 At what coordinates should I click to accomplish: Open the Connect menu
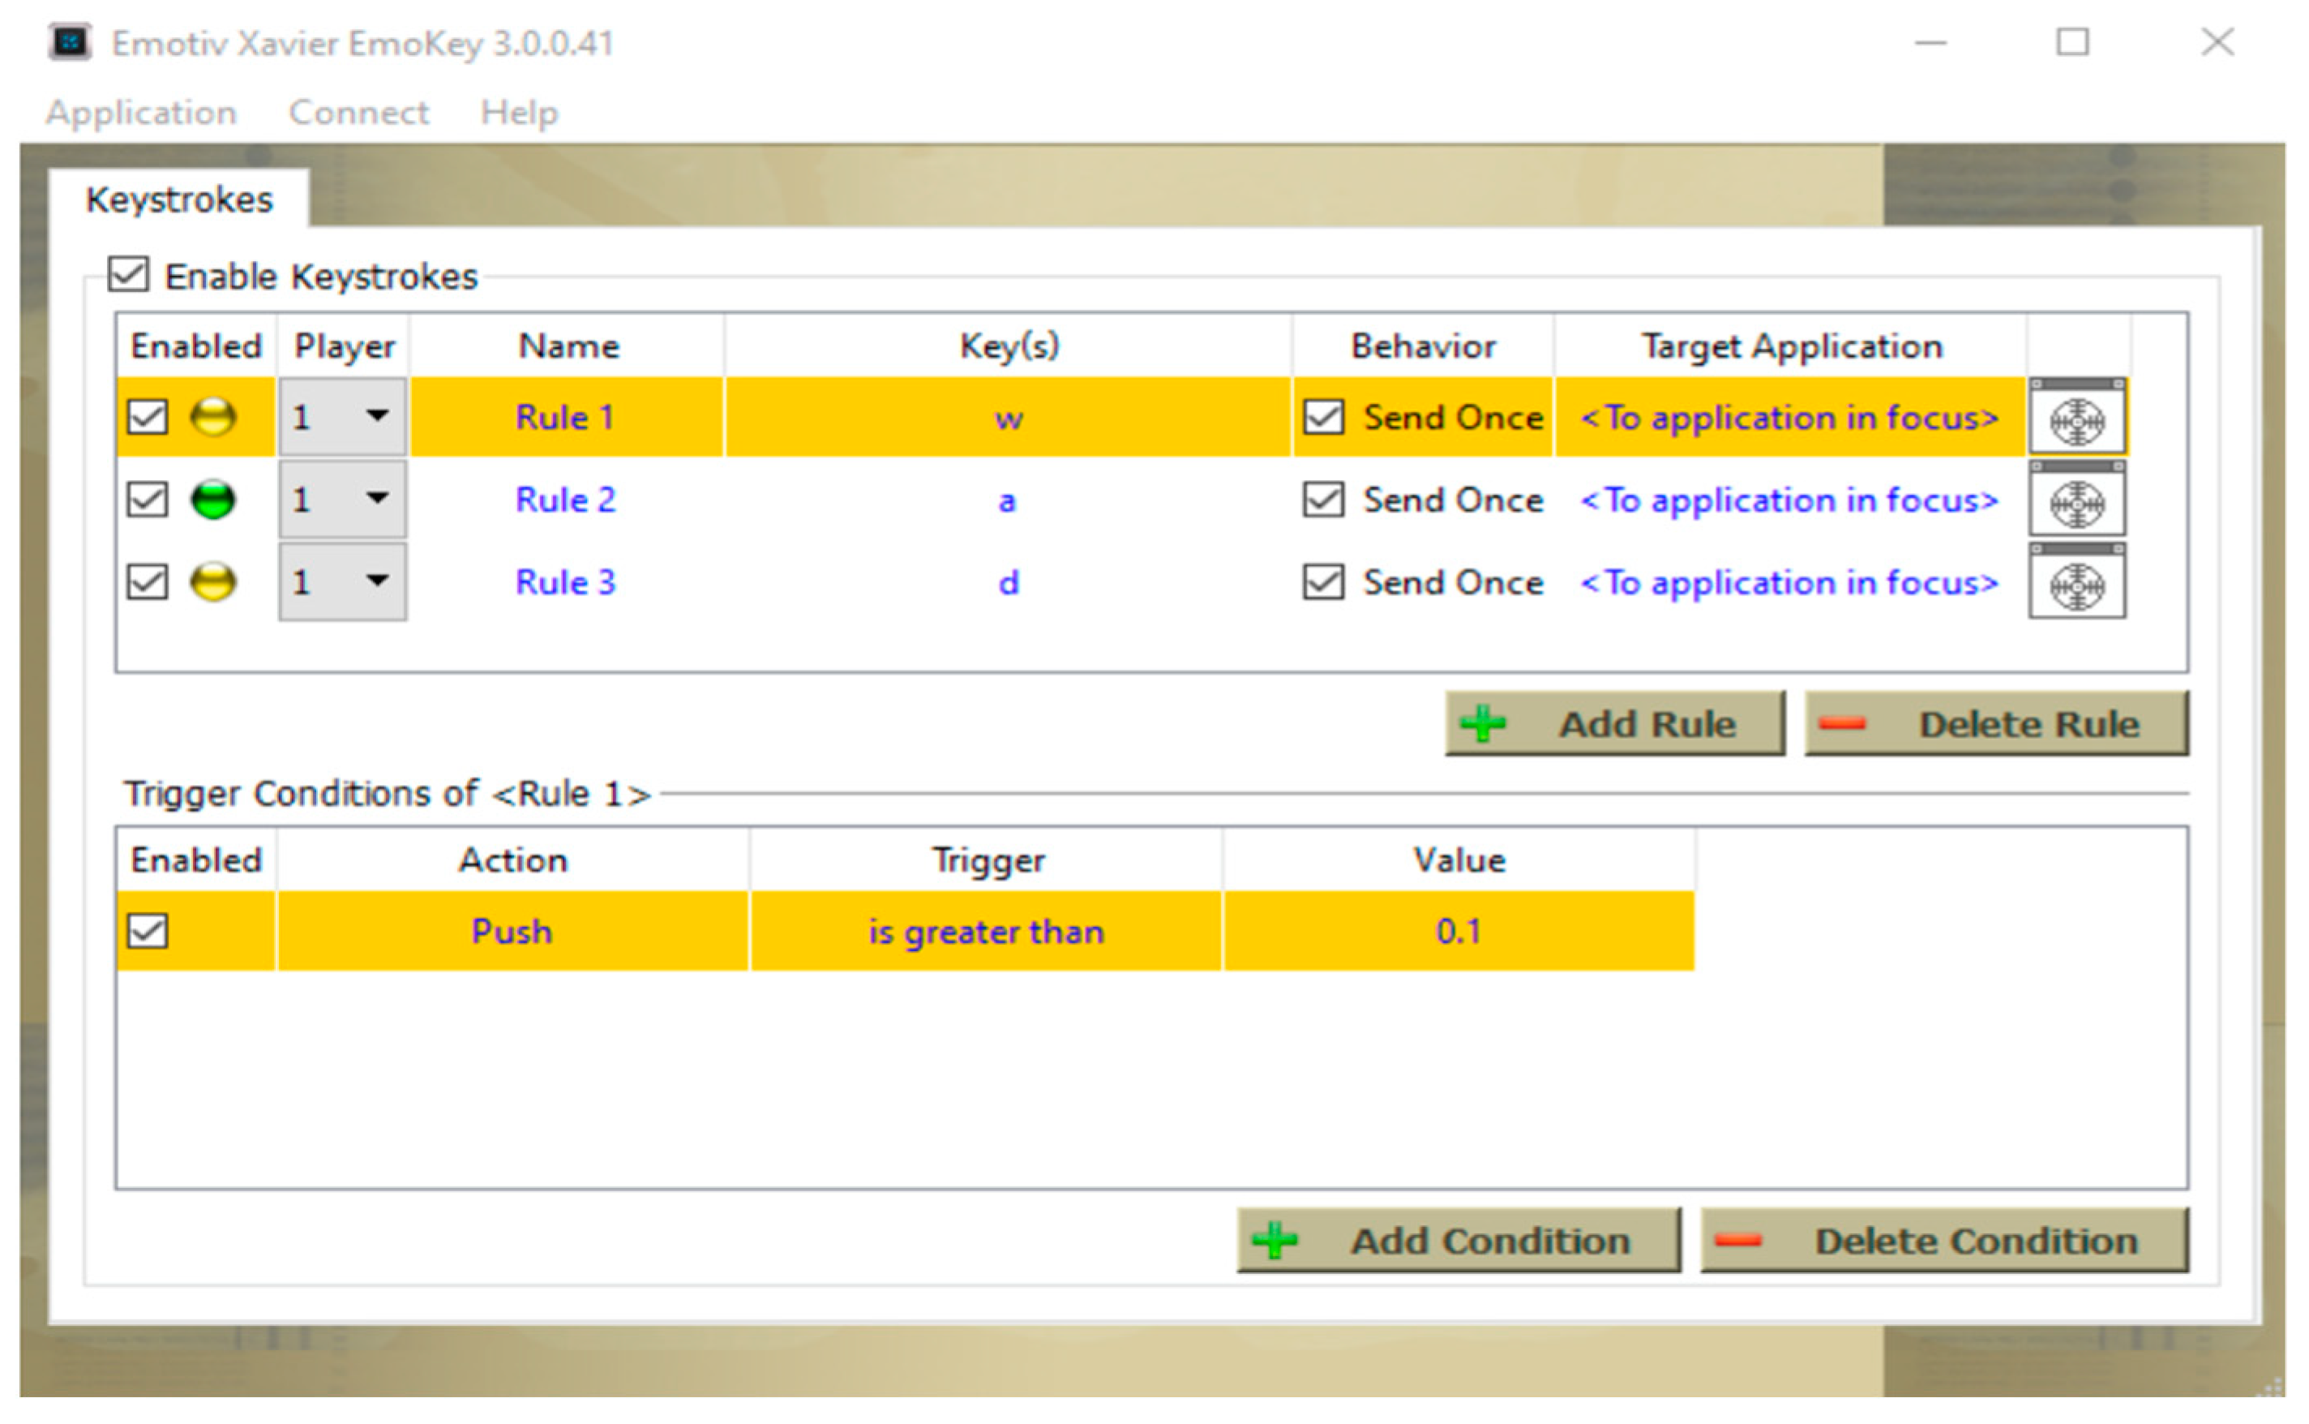(x=358, y=112)
